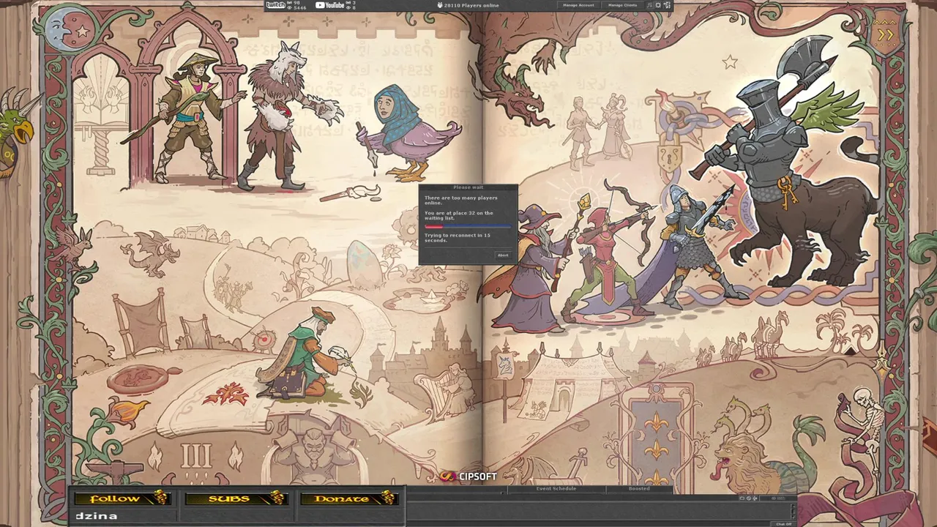Advance page with double-arrow corner icon

[886, 34]
